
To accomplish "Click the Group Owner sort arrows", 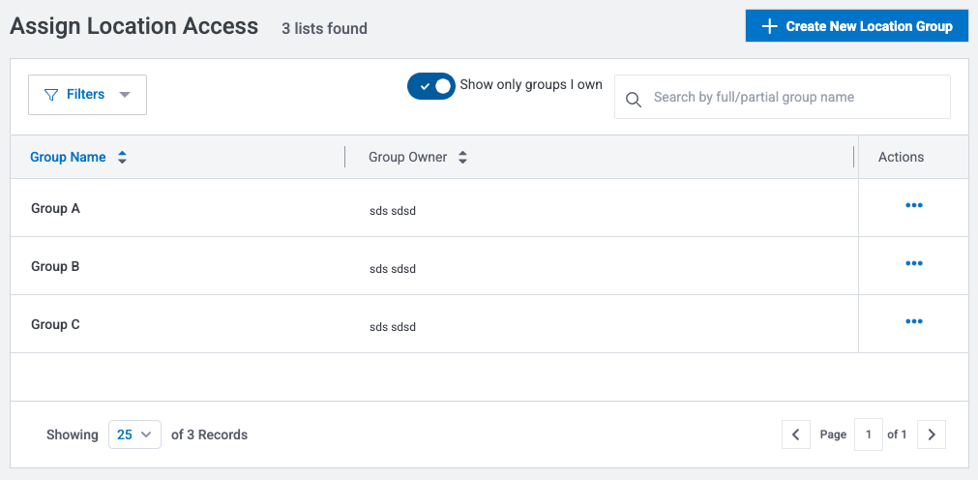I will [462, 158].
